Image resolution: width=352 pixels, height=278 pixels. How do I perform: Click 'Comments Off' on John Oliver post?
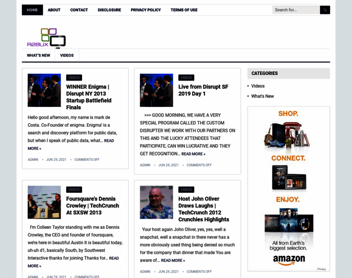pos(199,272)
